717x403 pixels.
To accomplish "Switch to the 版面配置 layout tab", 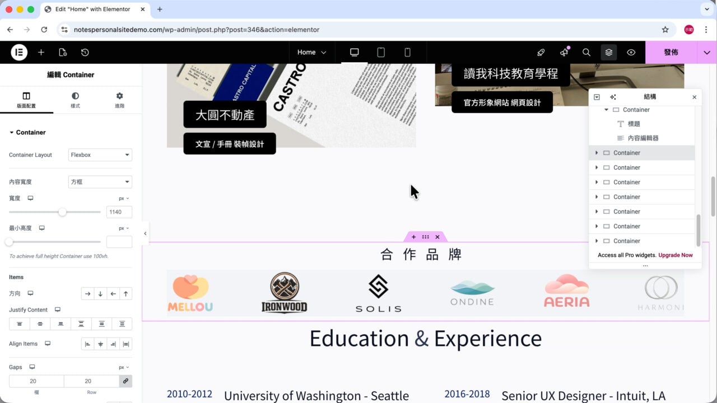I will coord(26,100).
